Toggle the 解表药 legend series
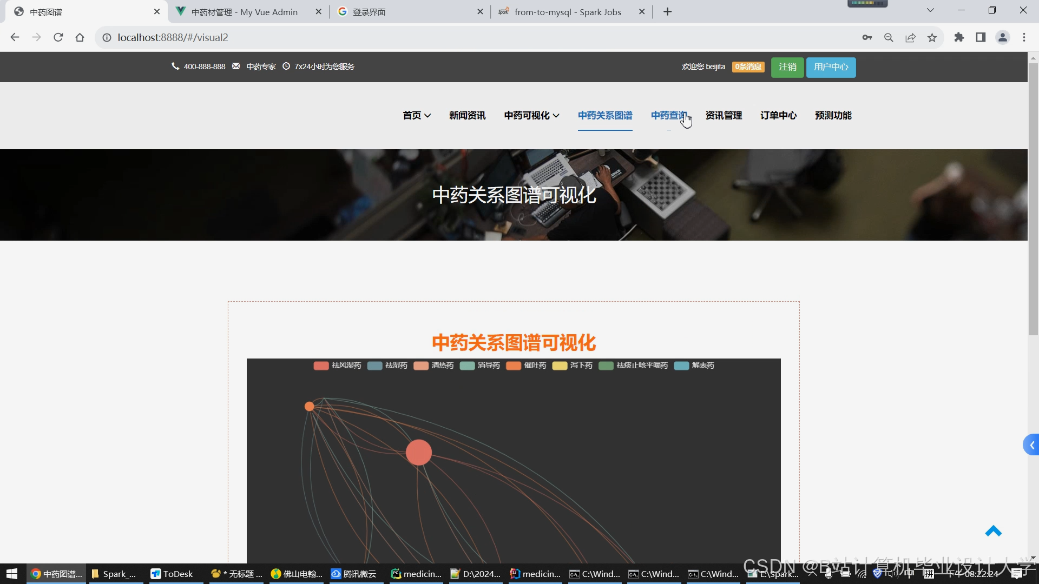Screen dimensions: 1039x584 (694, 366)
